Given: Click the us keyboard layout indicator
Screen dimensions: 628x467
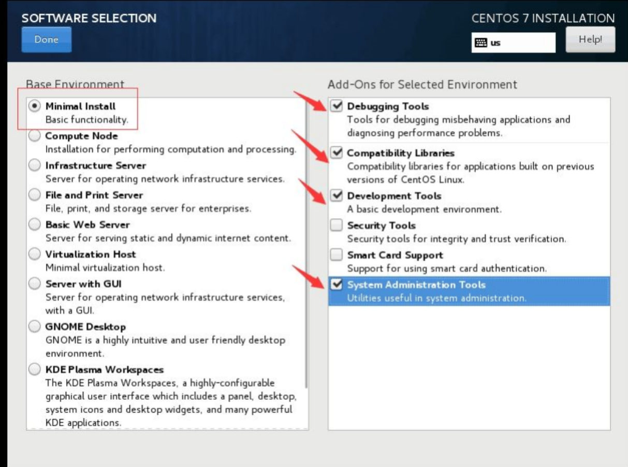Looking at the screenshot, I should (x=513, y=43).
